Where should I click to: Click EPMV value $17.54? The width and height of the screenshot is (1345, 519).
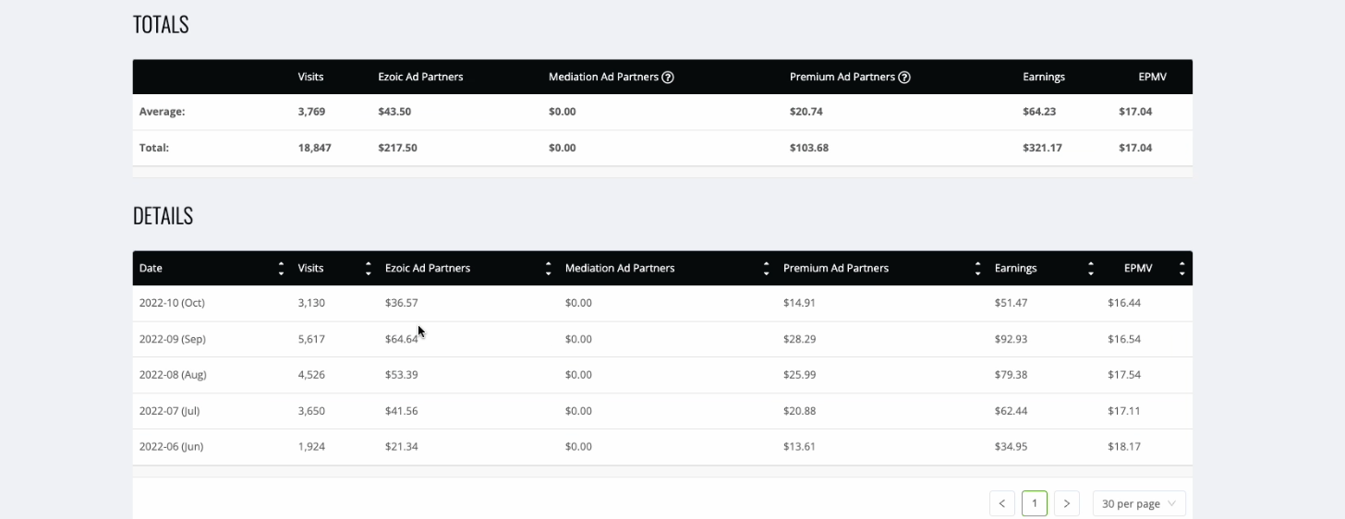1124,375
